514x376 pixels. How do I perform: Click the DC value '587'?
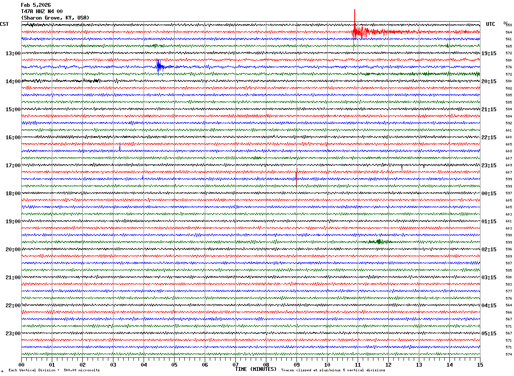coord(508,264)
